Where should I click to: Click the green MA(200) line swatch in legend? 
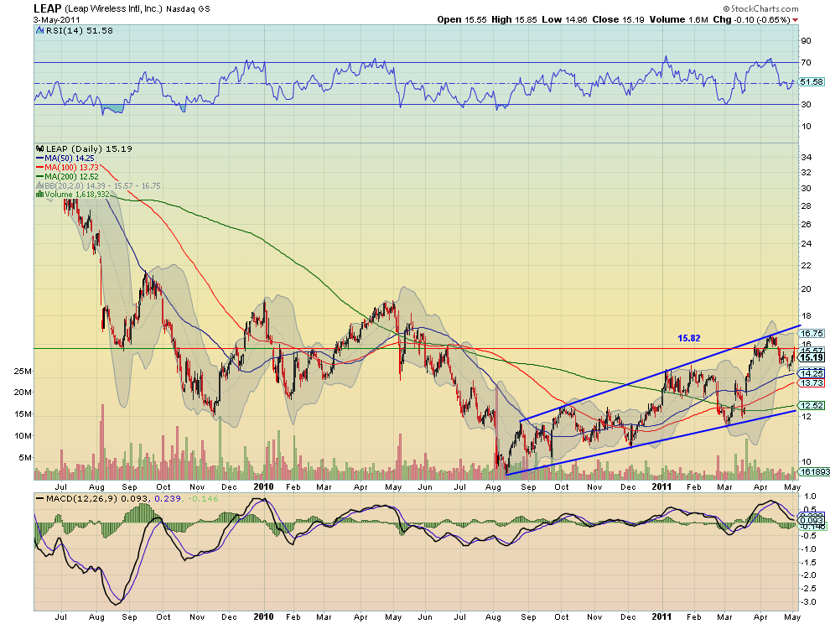pyautogui.click(x=39, y=176)
